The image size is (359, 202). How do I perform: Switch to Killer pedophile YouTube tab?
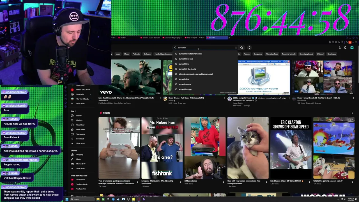tap(195, 38)
